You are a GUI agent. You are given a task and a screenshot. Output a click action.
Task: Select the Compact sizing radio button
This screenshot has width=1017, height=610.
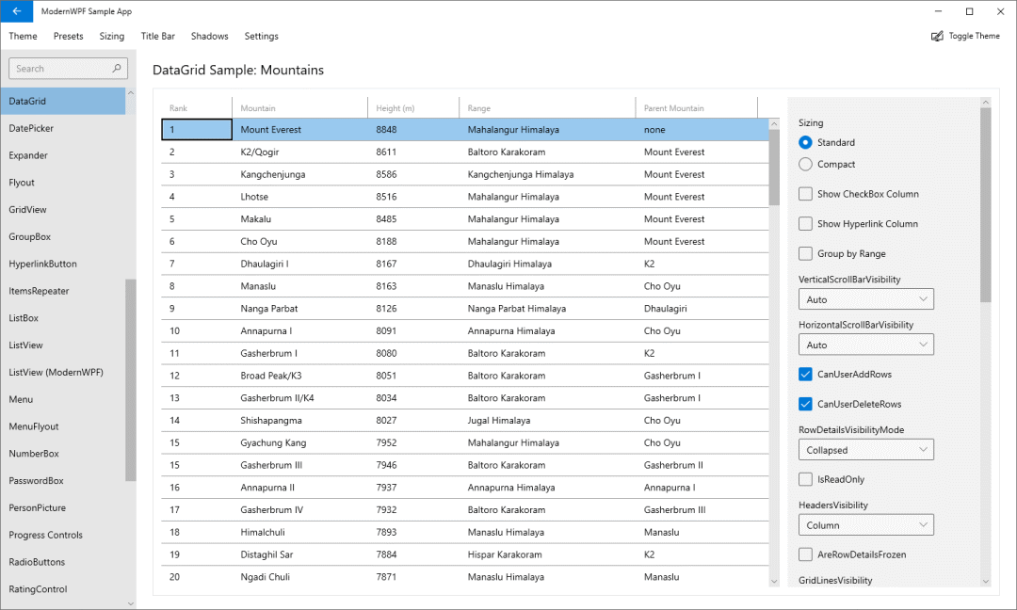point(805,164)
